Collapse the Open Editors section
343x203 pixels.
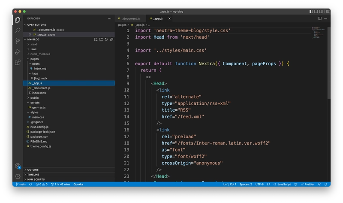[x=69, y=25]
